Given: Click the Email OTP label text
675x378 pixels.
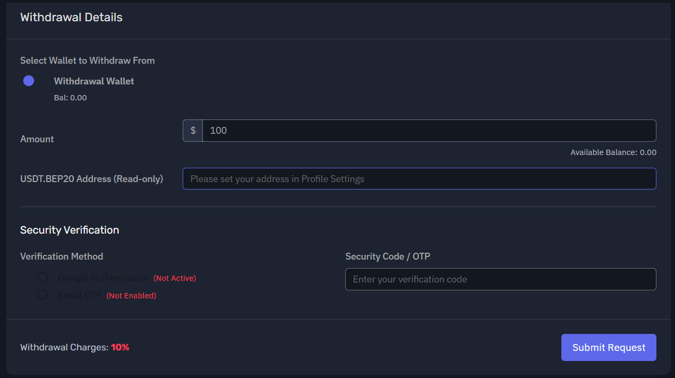Looking at the screenshot, I should click(80, 295).
